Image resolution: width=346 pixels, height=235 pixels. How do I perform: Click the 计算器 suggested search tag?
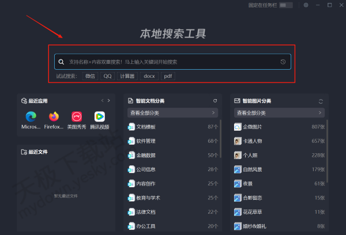tap(127, 76)
